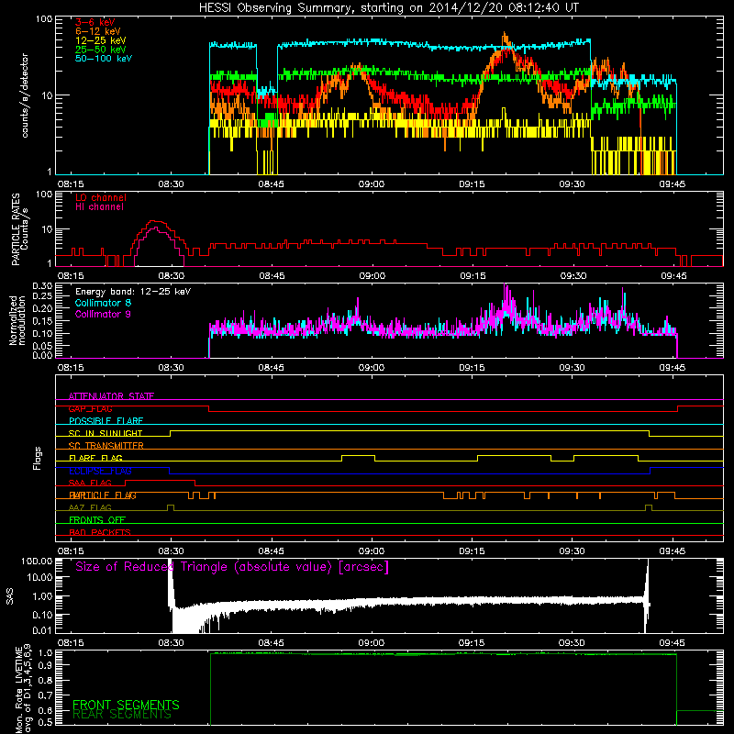Click the POSSIBLE_FLARE flag label

(106, 421)
